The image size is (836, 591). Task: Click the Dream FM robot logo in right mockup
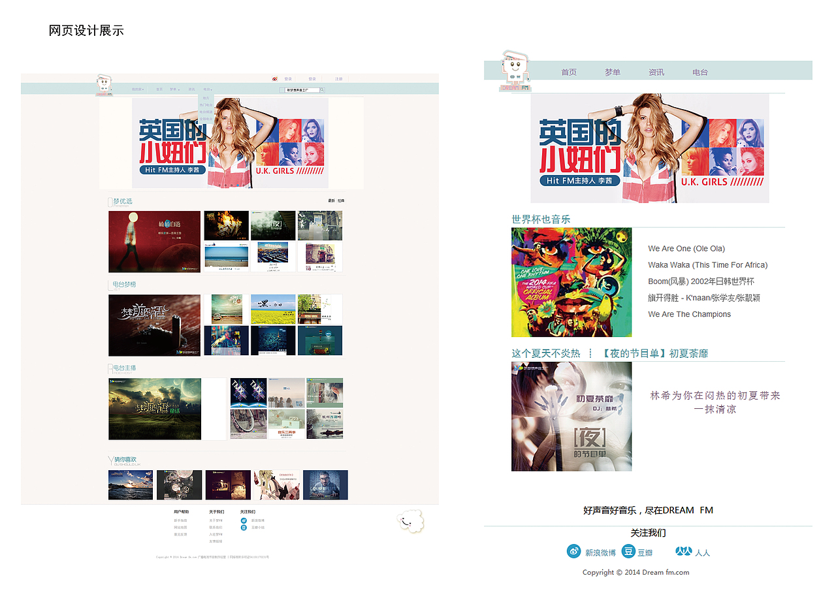point(514,71)
